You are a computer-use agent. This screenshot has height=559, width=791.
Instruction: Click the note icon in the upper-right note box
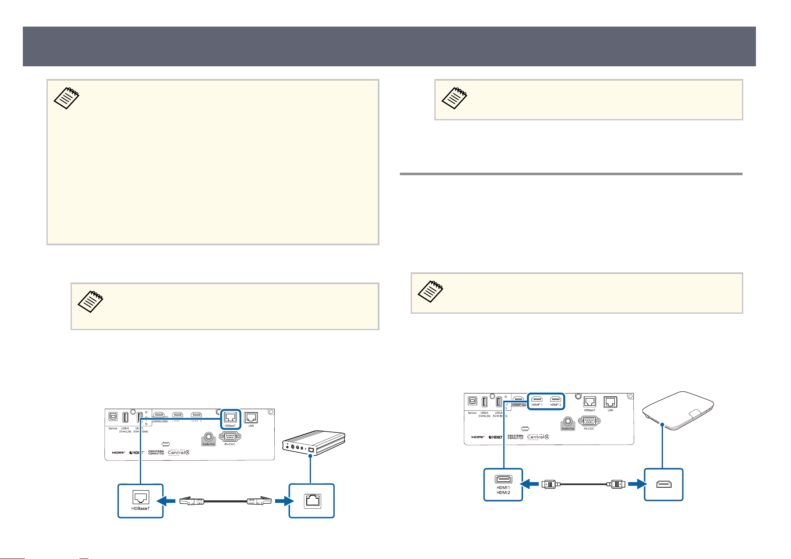click(455, 98)
